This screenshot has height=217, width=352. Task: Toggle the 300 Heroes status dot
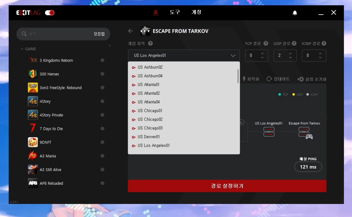(102, 74)
